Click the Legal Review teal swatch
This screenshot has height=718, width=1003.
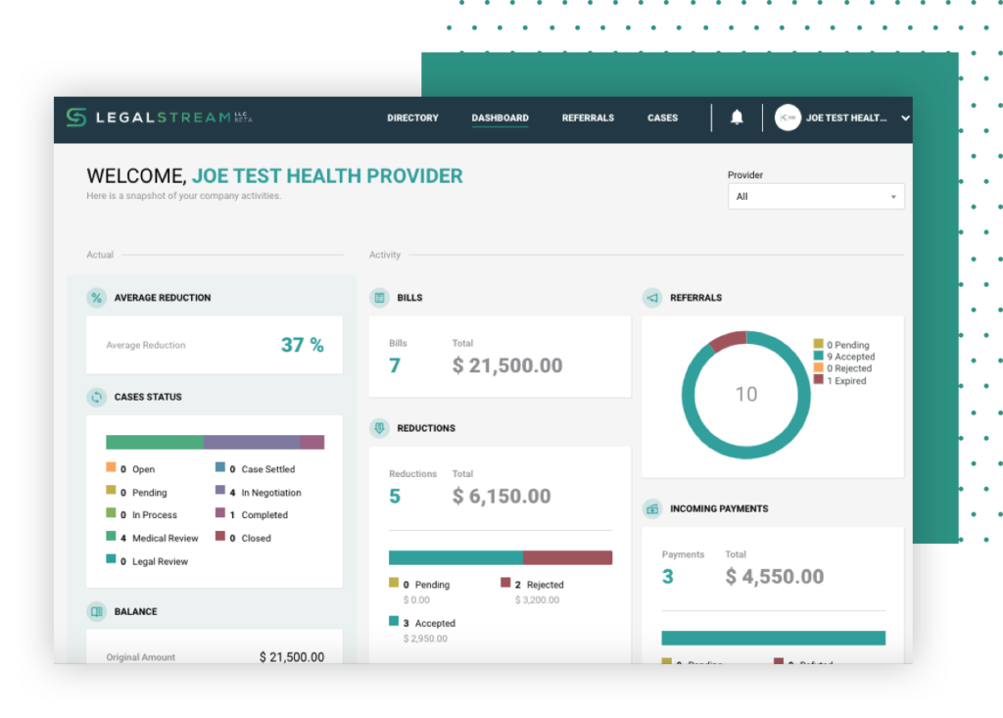[111, 559]
